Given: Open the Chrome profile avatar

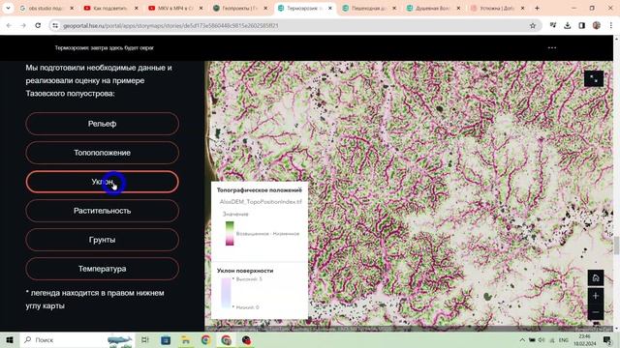Looking at the screenshot, I should [597, 25].
